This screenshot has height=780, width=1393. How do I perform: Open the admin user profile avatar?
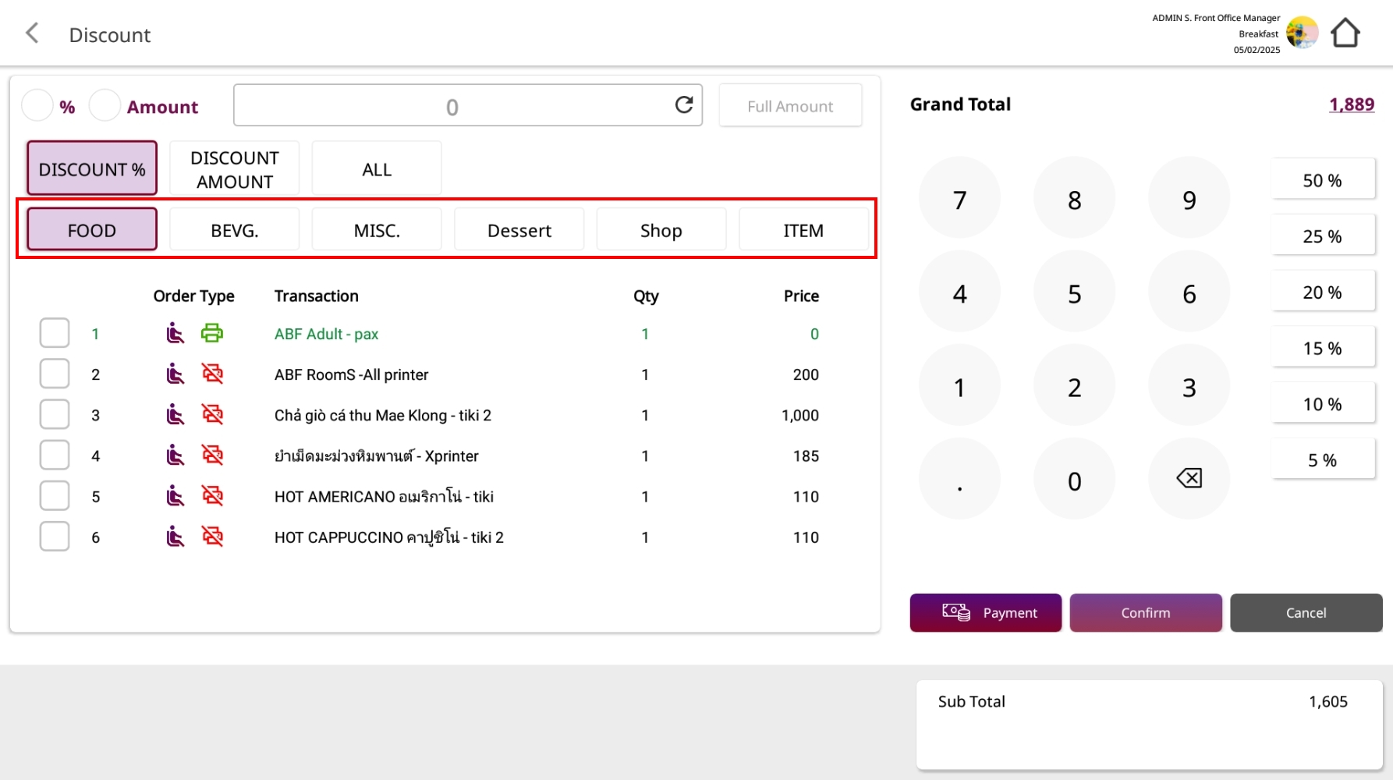[x=1302, y=34]
